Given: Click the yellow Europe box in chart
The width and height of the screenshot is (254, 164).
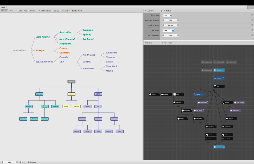Looking at the screenshot, I should [71, 94].
